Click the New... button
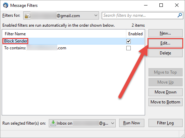Viewport: 185px width, 138px height. coord(166,33)
